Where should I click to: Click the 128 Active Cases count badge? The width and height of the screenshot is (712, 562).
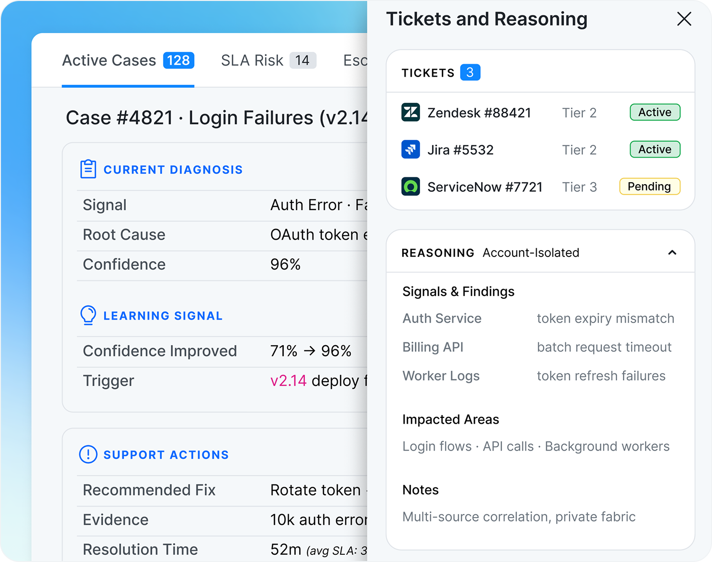pyautogui.click(x=178, y=60)
